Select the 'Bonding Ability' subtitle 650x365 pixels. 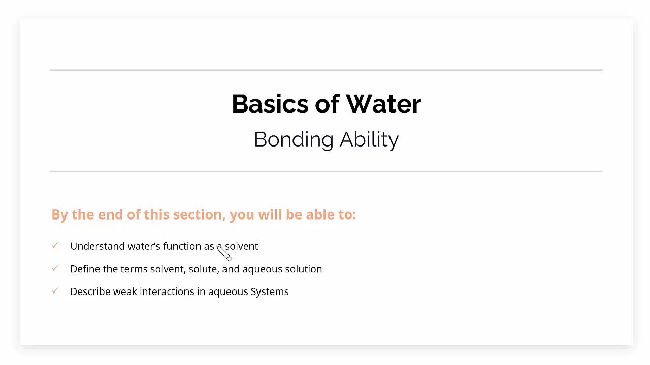[x=326, y=139]
